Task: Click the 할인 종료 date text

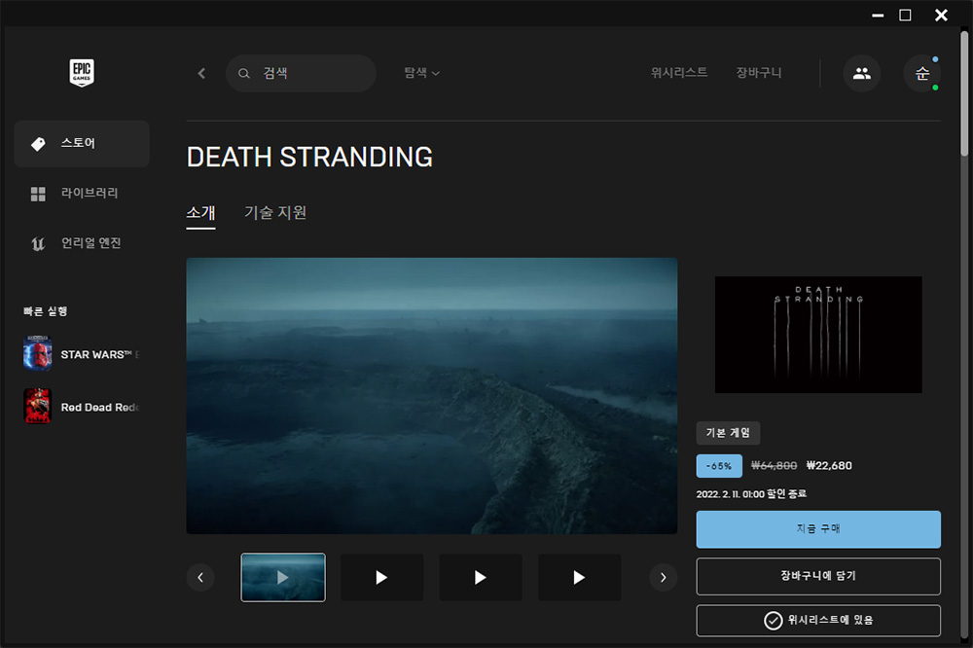Action: point(751,494)
